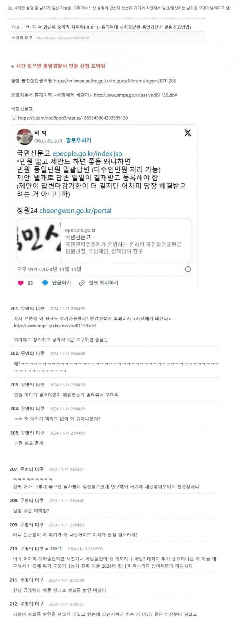Open the epeople.go.kr/index.jsp link in the tweet
This screenshot has height=621, width=242.
(x=87, y=153)
